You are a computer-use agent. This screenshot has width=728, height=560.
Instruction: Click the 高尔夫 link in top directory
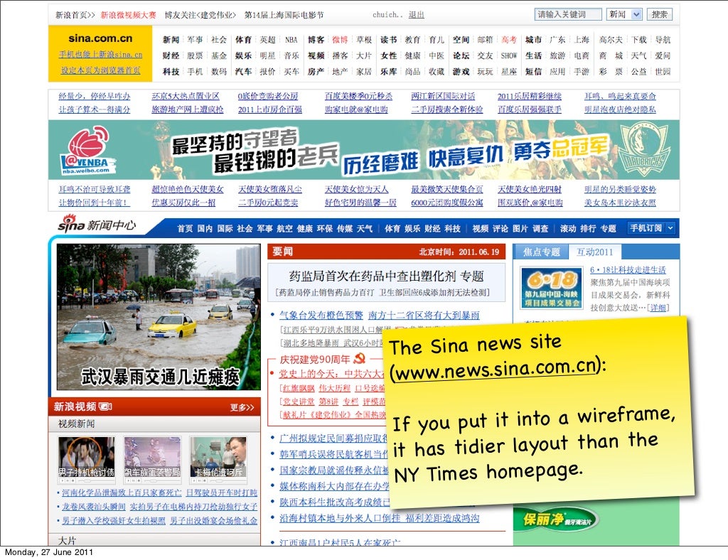pyautogui.click(x=611, y=40)
